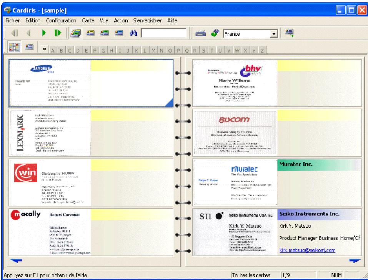Screen dimensions: 368x280
Task: Go to the first card arrow
Action: point(14,33)
